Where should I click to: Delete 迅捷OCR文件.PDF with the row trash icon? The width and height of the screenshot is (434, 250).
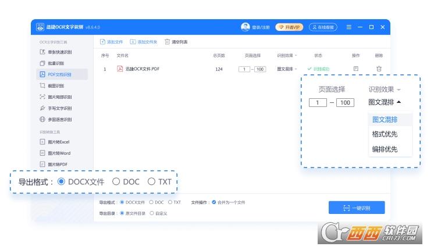[x=379, y=69]
